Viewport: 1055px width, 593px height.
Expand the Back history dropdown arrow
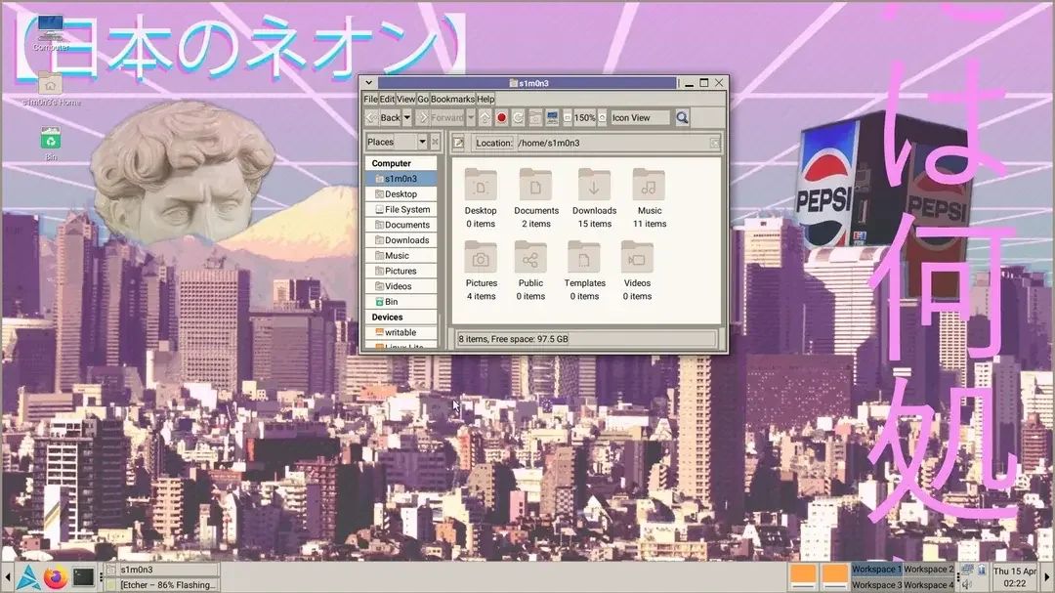(407, 118)
